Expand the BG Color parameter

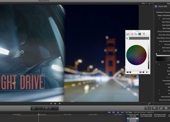click(159, 45)
